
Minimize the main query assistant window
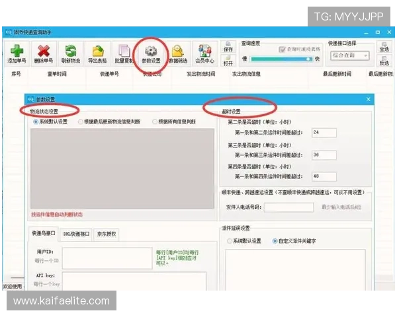click(366, 32)
